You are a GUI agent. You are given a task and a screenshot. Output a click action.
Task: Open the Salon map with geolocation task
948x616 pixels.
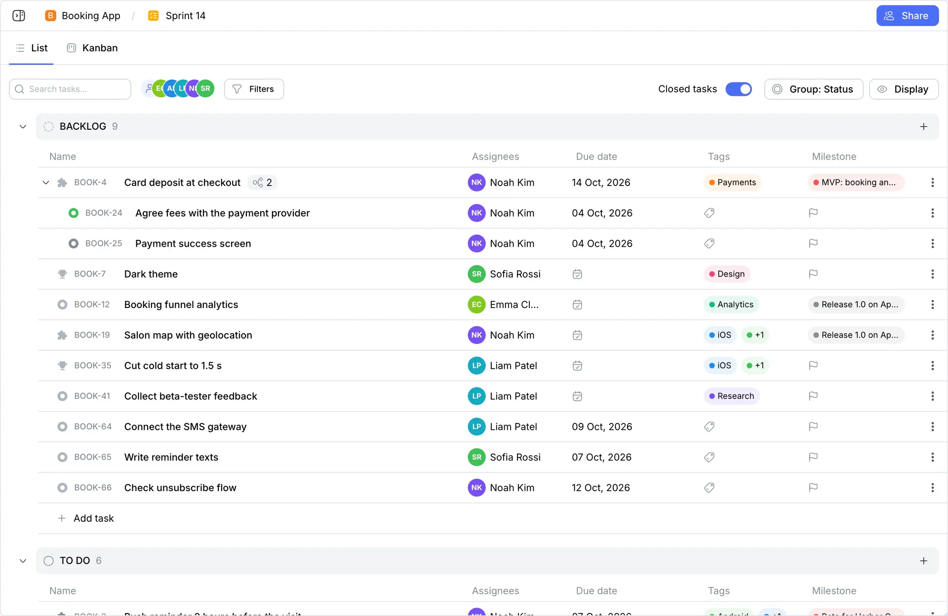click(188, 335)
